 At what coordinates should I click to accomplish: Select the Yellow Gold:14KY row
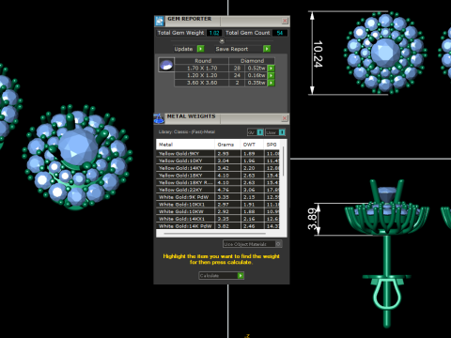(x=218, y=168)
